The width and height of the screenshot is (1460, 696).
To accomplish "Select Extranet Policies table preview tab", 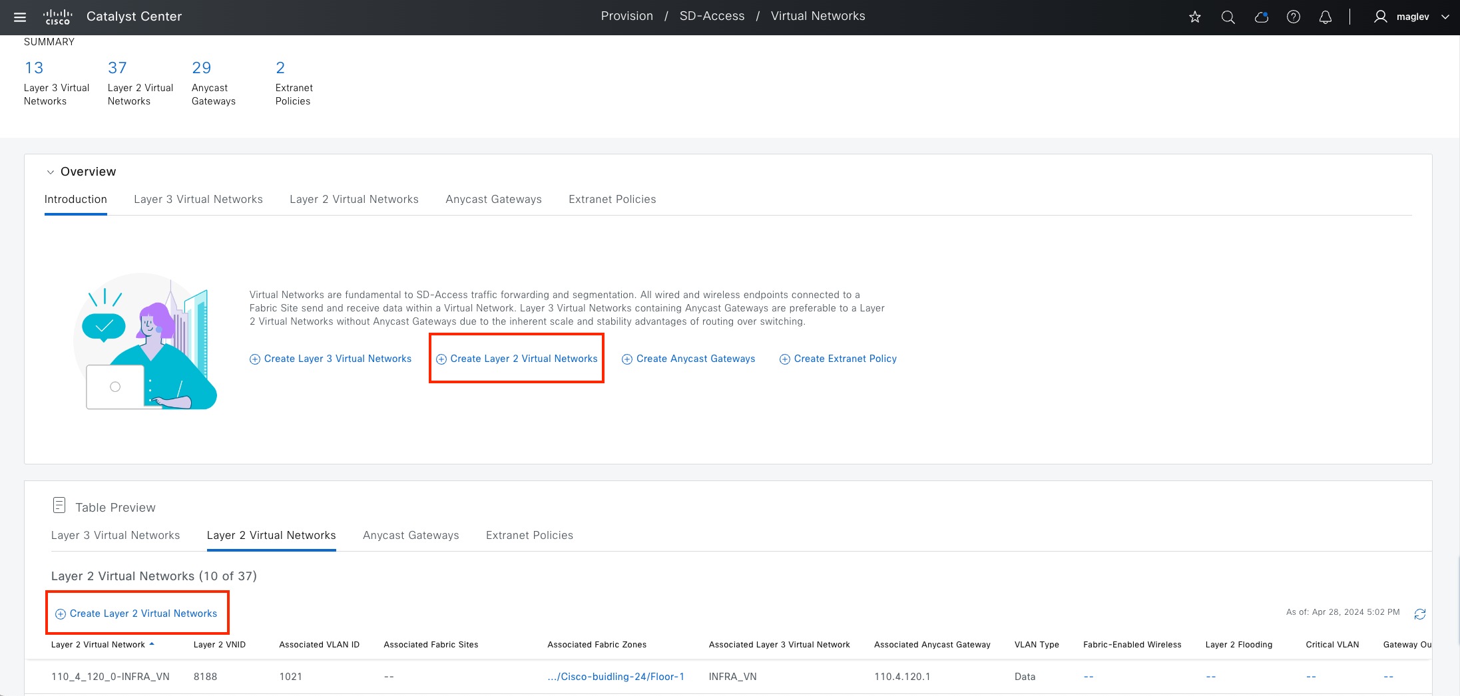I will (x=529, y=536).
